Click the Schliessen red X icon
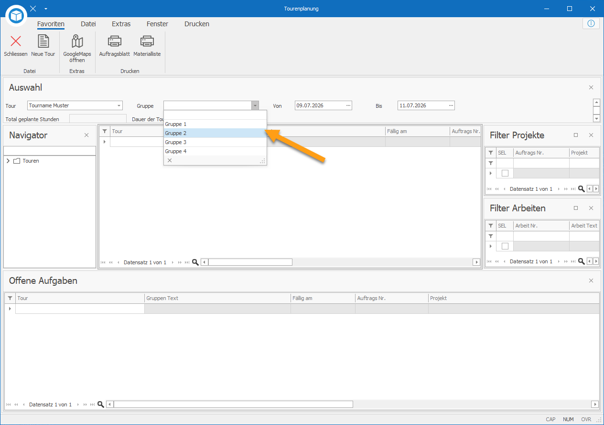Viewport: 604px width, 425px height. [16, 41]
